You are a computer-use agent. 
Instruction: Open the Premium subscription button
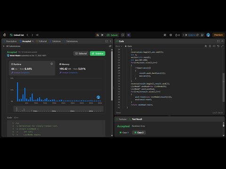[x=218, y=35]
